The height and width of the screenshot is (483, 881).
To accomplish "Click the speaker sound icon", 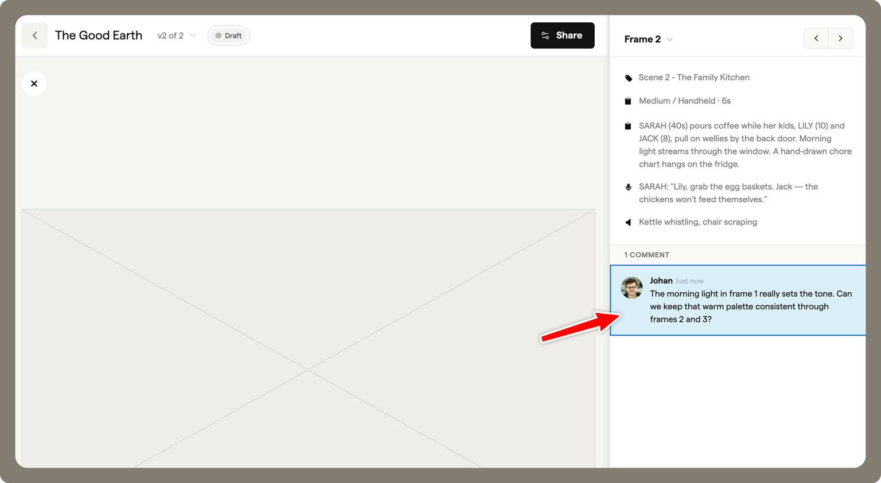I will pyautogui.click(x=628, y=222).
